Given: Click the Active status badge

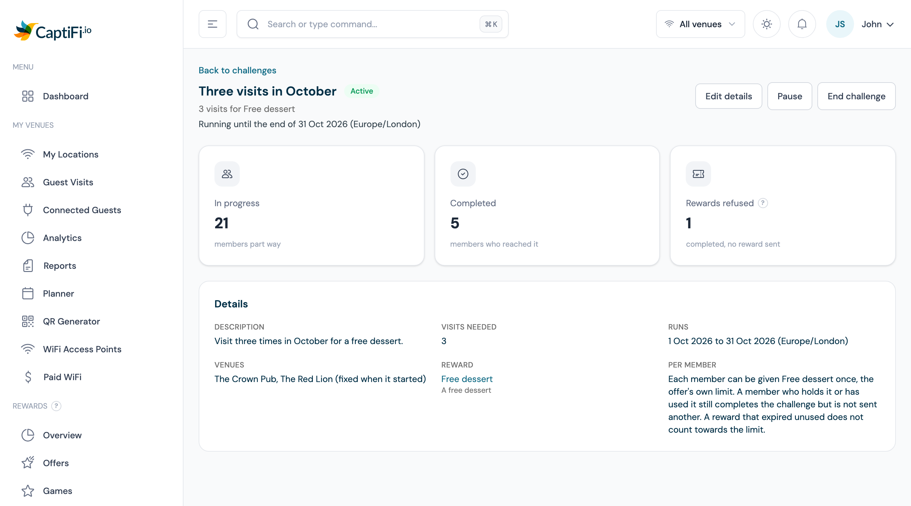Looking at the screenshot, I should [362, 91].
